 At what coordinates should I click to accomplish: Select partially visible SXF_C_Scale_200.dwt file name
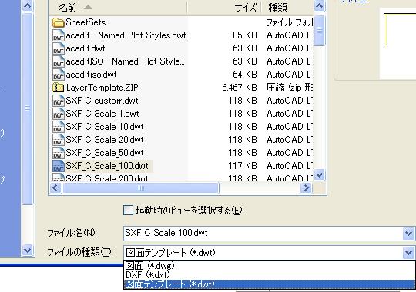coord(107,178)
